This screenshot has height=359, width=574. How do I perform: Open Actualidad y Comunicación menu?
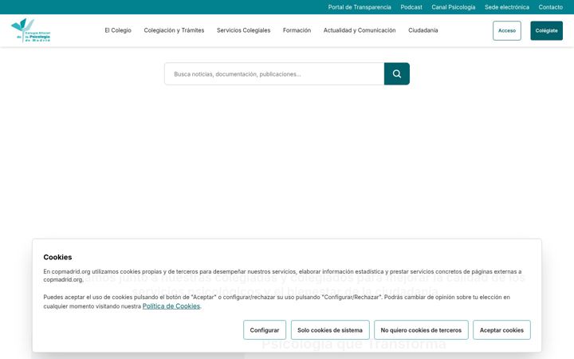[x=359, y=30]
